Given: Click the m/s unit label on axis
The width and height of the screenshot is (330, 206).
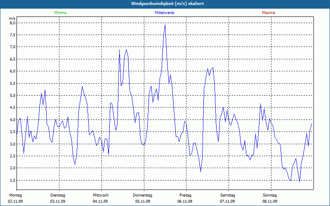Looking at the screenshot, I should pyautogui.click(x=12, y=19).
